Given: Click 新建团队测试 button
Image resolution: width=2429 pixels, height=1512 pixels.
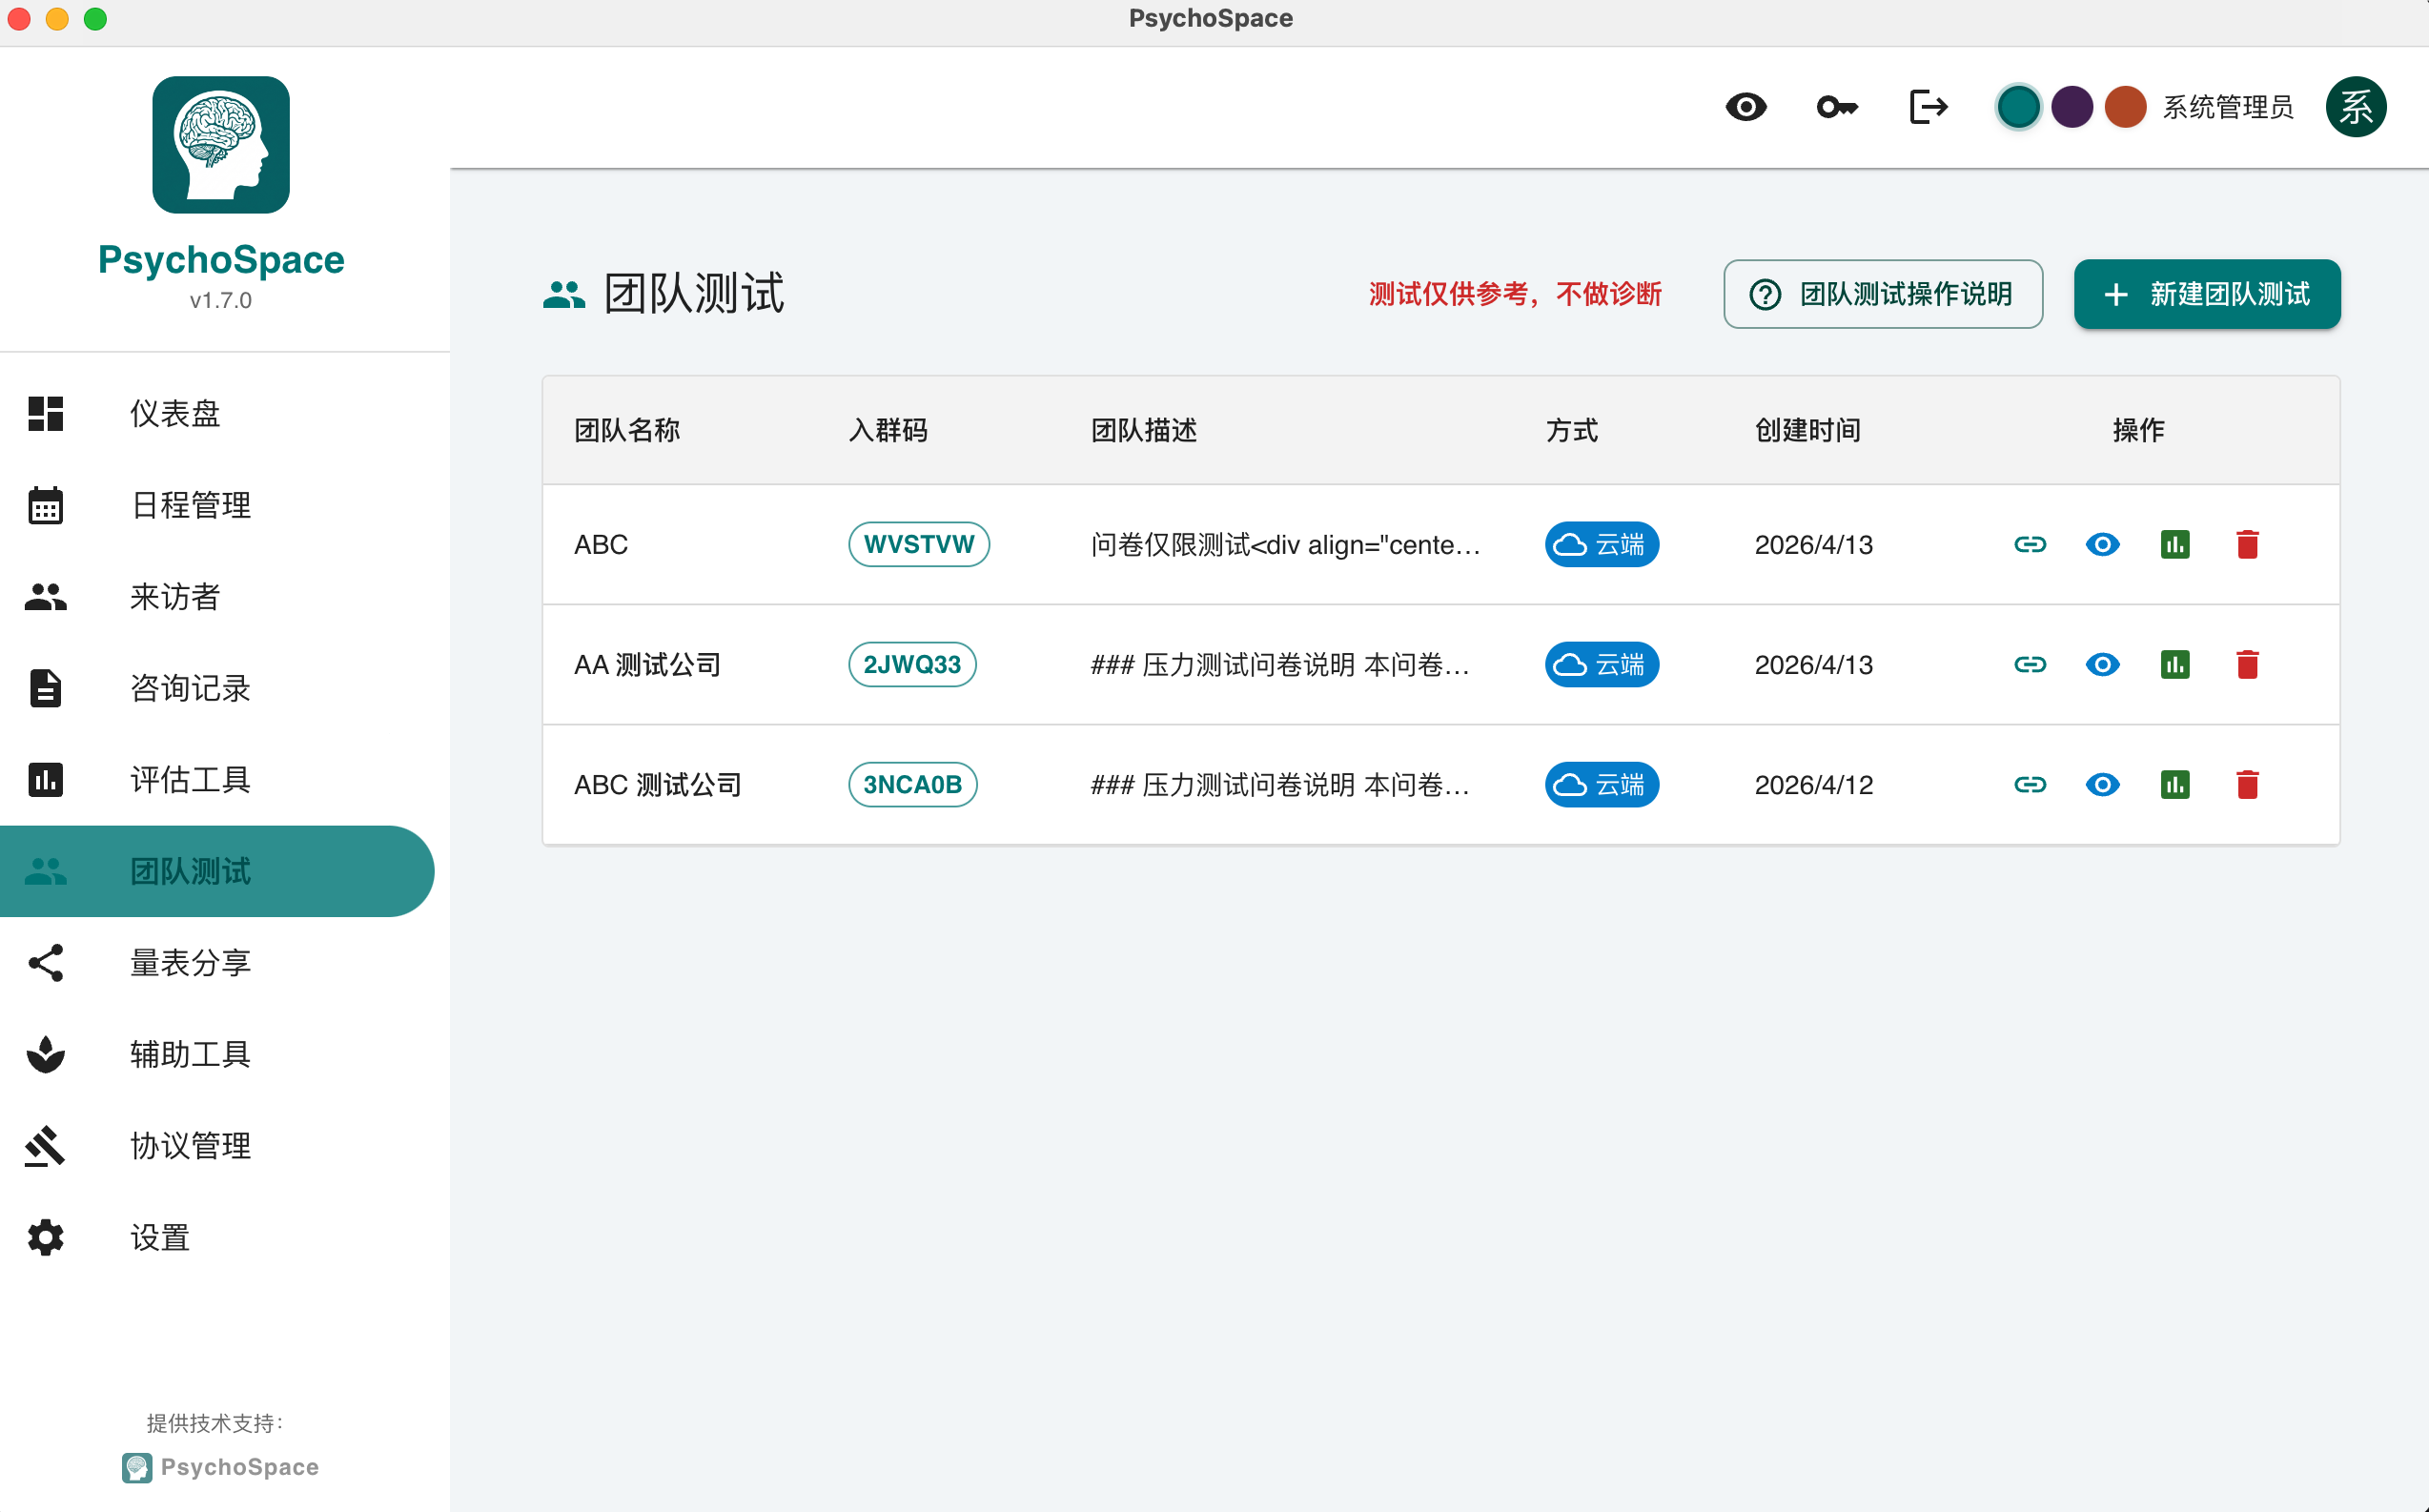Looking at the screenshot, I should (x=2206, y=294).
